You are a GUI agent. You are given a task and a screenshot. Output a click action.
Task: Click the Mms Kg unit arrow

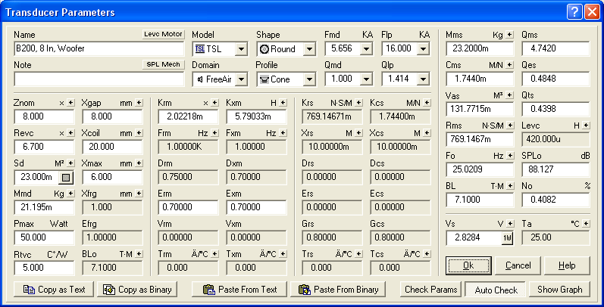[510, 35]
